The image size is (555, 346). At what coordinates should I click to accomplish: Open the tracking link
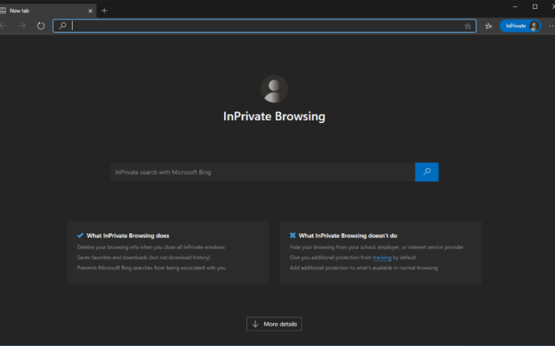[382, 257]
